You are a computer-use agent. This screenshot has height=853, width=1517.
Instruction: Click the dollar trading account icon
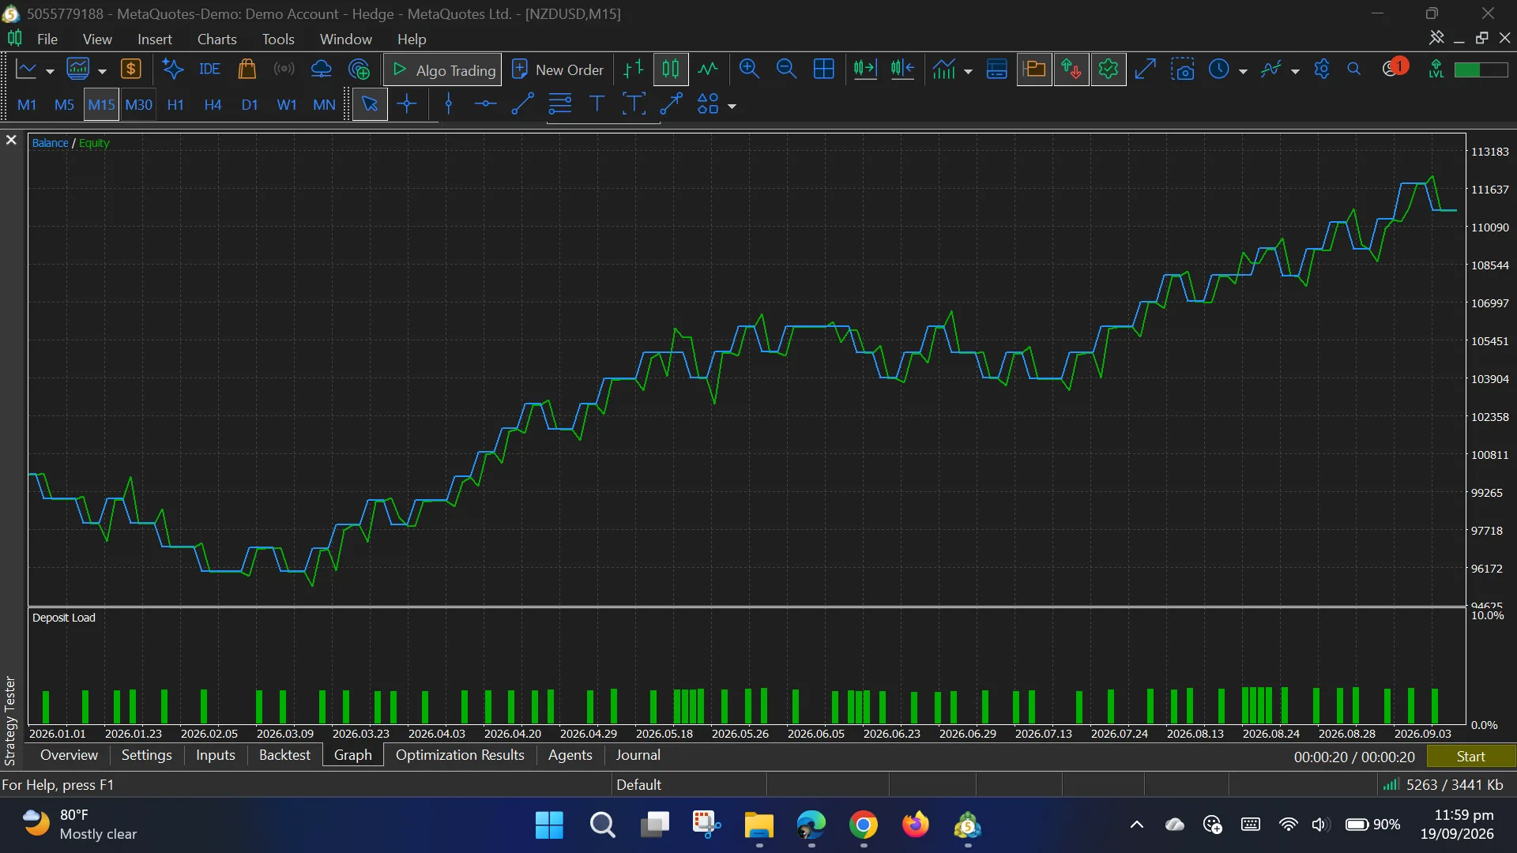click(x=131, y=70)
